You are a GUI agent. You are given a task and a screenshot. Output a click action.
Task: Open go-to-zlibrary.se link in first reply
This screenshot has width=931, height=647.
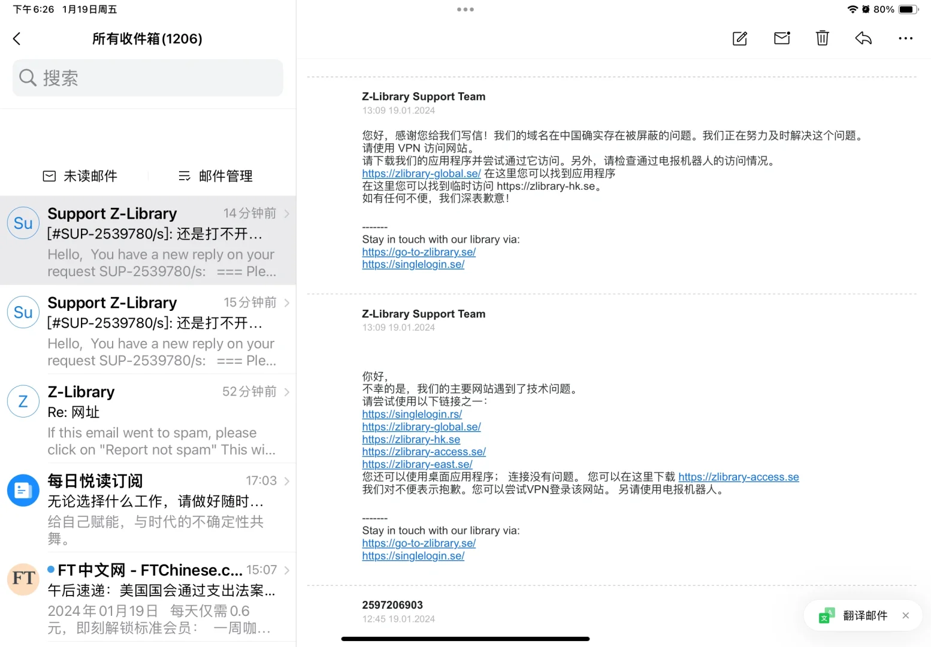coord(419,252)
